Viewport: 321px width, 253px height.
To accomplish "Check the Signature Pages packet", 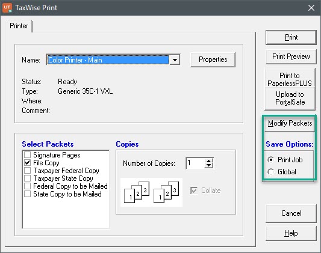I will (x=28, y=155).
